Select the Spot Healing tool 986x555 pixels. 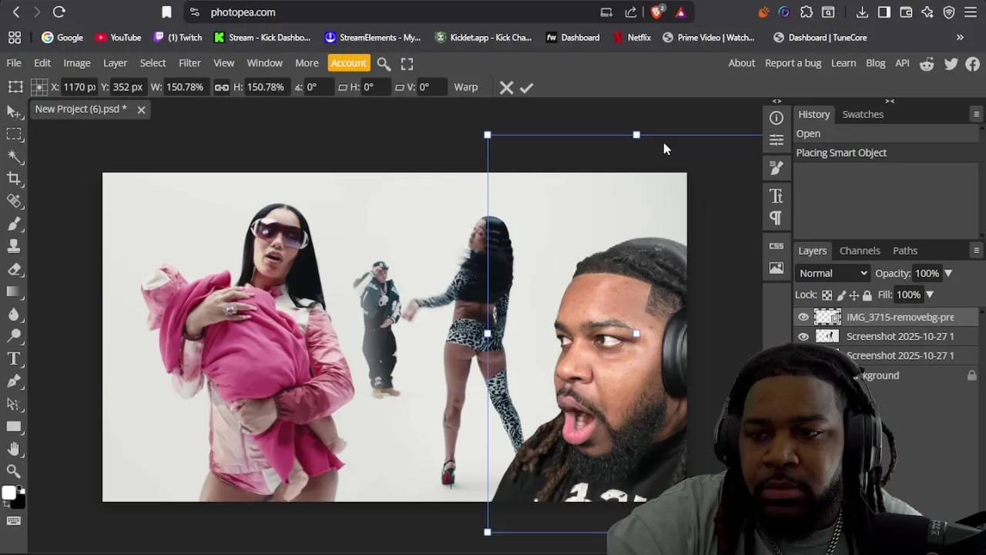tap(13, 201)
